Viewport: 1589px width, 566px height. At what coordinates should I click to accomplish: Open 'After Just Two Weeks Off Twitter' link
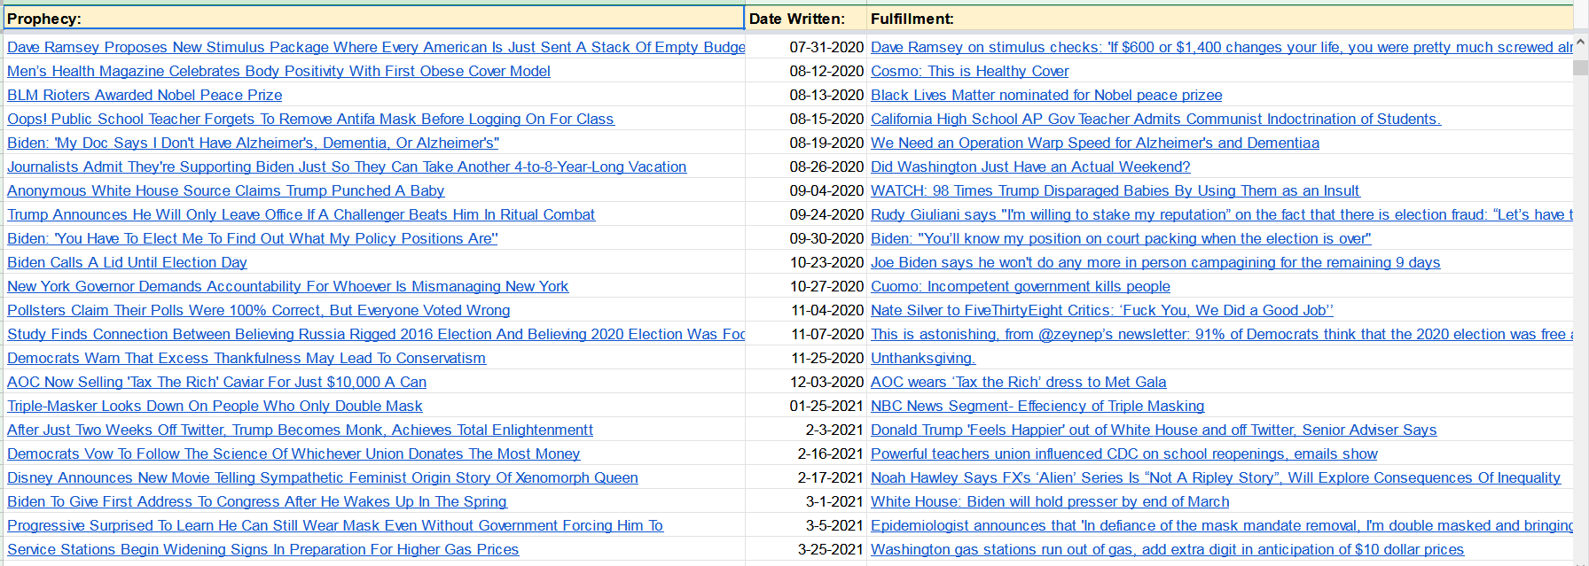(300, 430)
